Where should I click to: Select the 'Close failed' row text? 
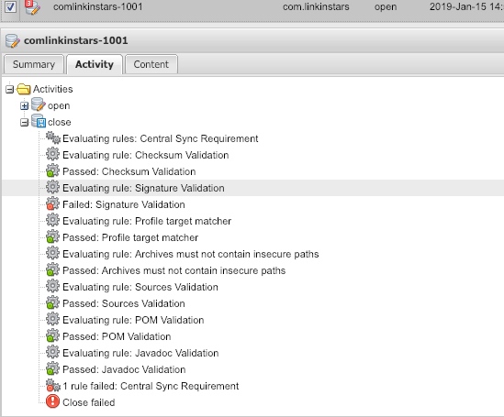(88, 402)
